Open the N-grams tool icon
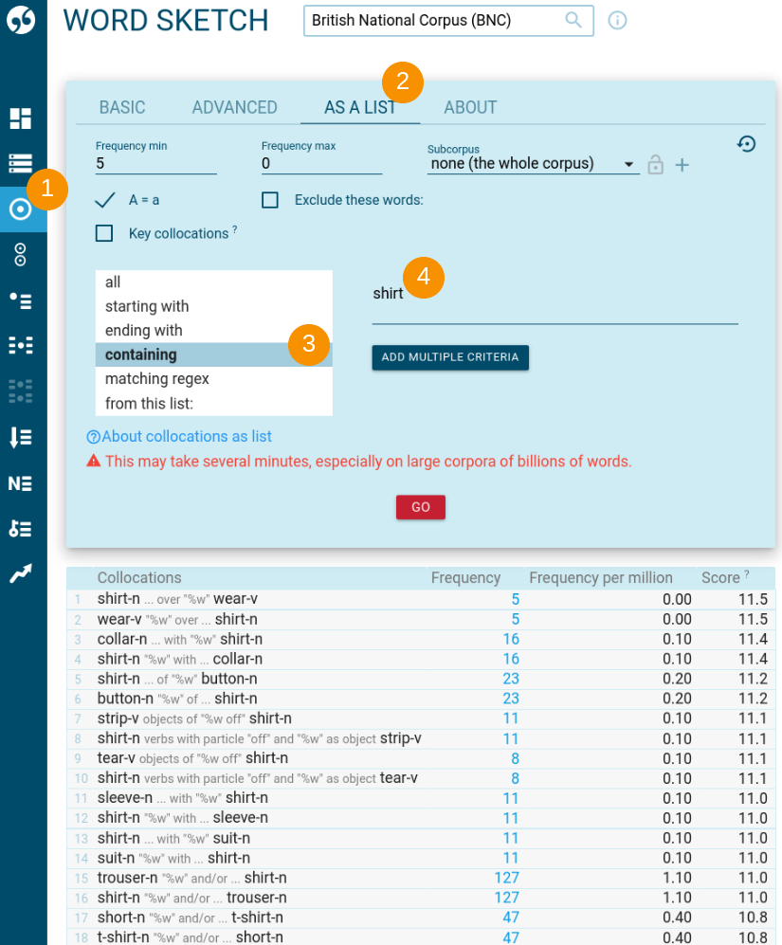Image resolution: width=782 pixels, height=945 pixels. (x=21, y=483)
